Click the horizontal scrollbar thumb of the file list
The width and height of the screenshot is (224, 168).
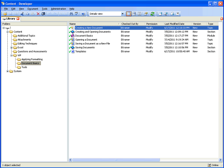coord(116,160)
